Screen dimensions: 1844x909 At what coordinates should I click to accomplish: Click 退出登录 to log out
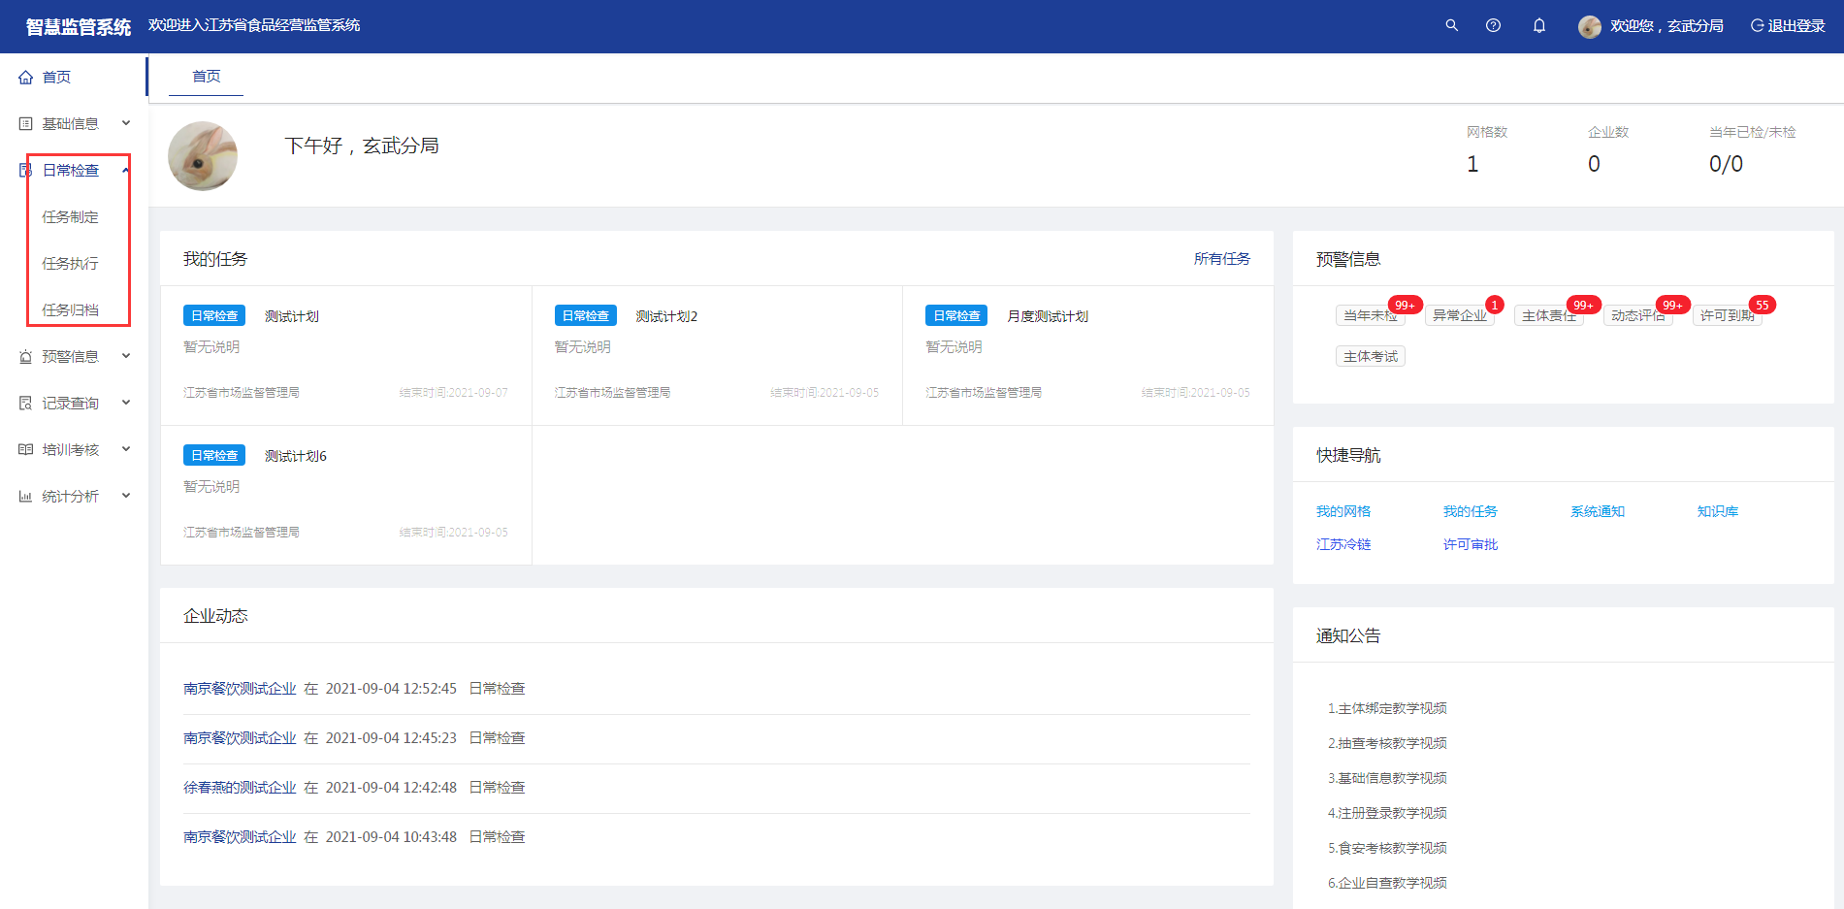tap(1788, 26)
